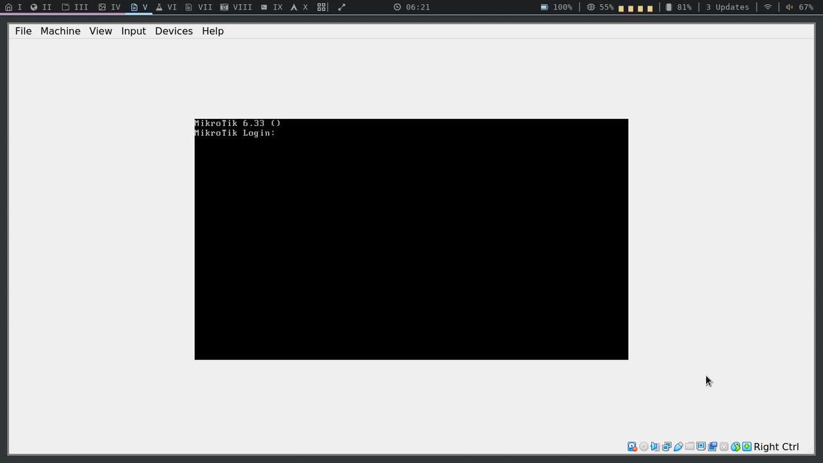823x463 pixels.
Task: Click the keyboard capture arrow icon
Action: 746,446
